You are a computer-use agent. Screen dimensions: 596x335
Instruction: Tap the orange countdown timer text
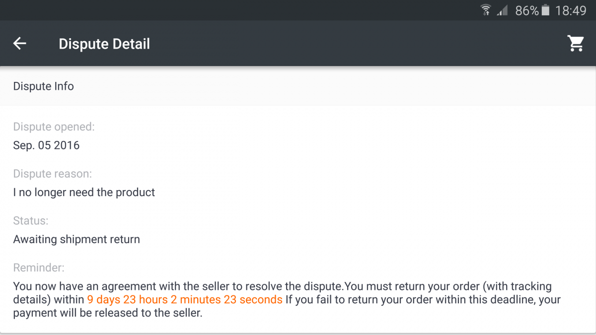click(x=185, y=300)
